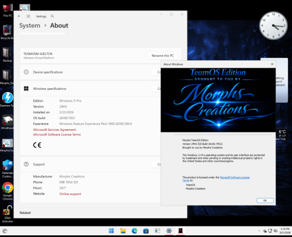Open Daemon Tools desktop shortcut
Screen dimensions: 292x237
8,100
